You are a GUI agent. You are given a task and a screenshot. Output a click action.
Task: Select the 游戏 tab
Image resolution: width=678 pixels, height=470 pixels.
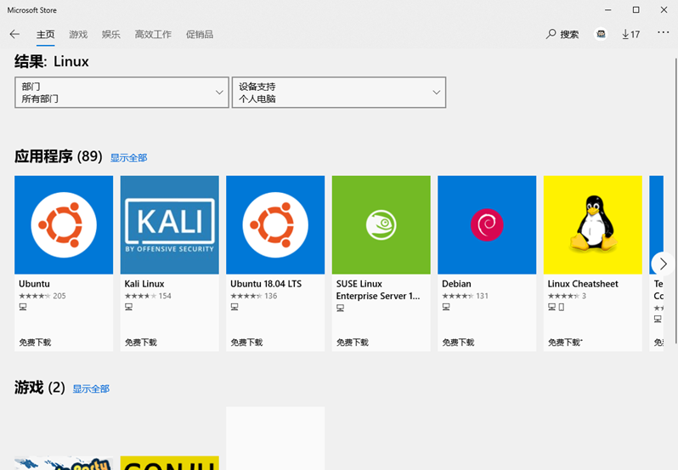tap(78, 35)
